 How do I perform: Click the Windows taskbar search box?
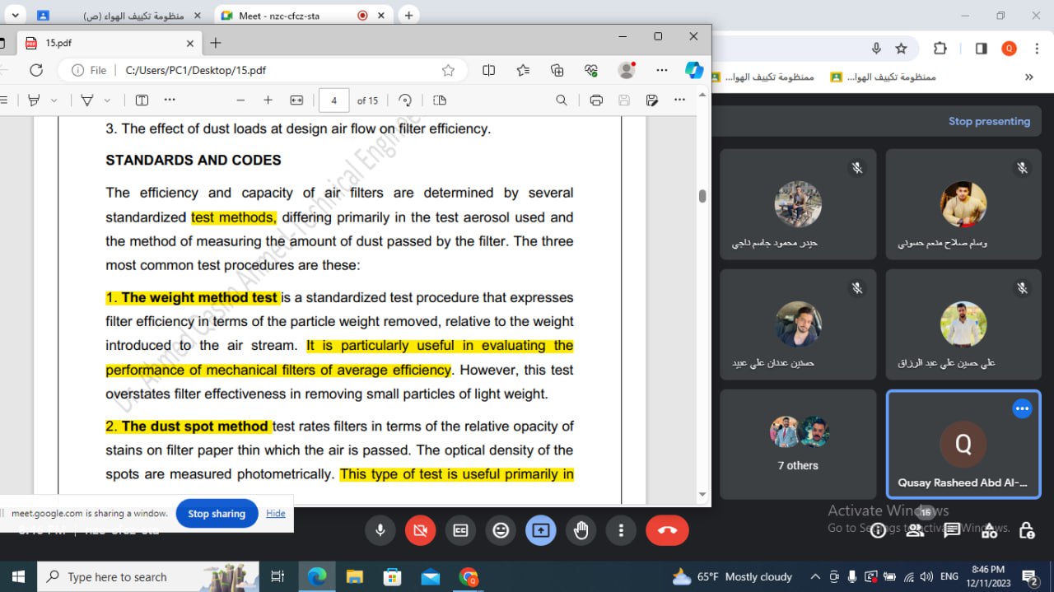pyautogui.click(x=148, y=576)
